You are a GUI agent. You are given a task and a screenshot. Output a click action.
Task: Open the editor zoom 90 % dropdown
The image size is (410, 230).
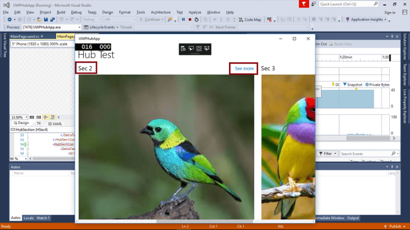tap(25, 159)
